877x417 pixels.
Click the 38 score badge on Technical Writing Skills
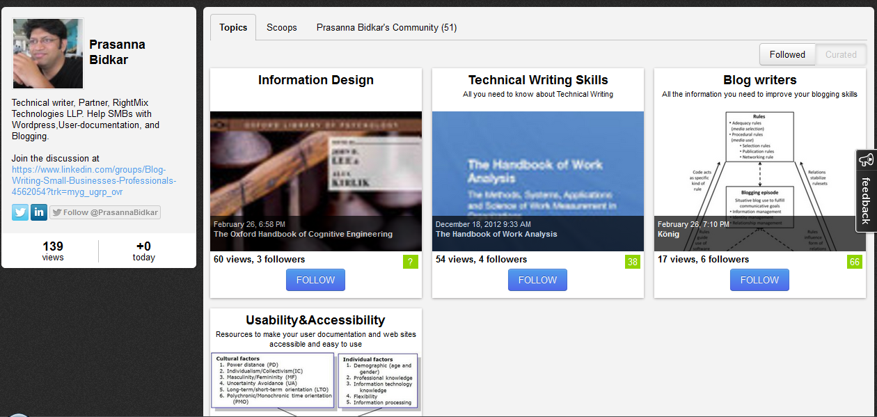tap(633, 262)
